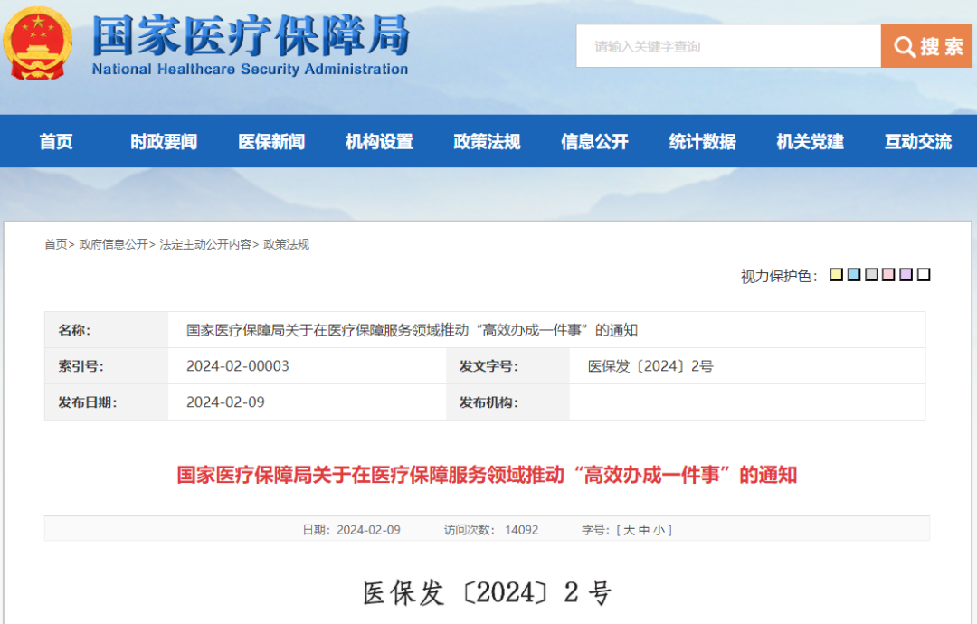Viewport: 977px width, 624px height.
Task: Go to 首页 in the breadcrumb
Action: pos(55,244)
